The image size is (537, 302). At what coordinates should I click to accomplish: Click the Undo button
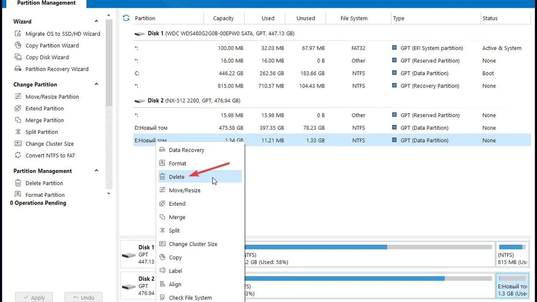84,297
